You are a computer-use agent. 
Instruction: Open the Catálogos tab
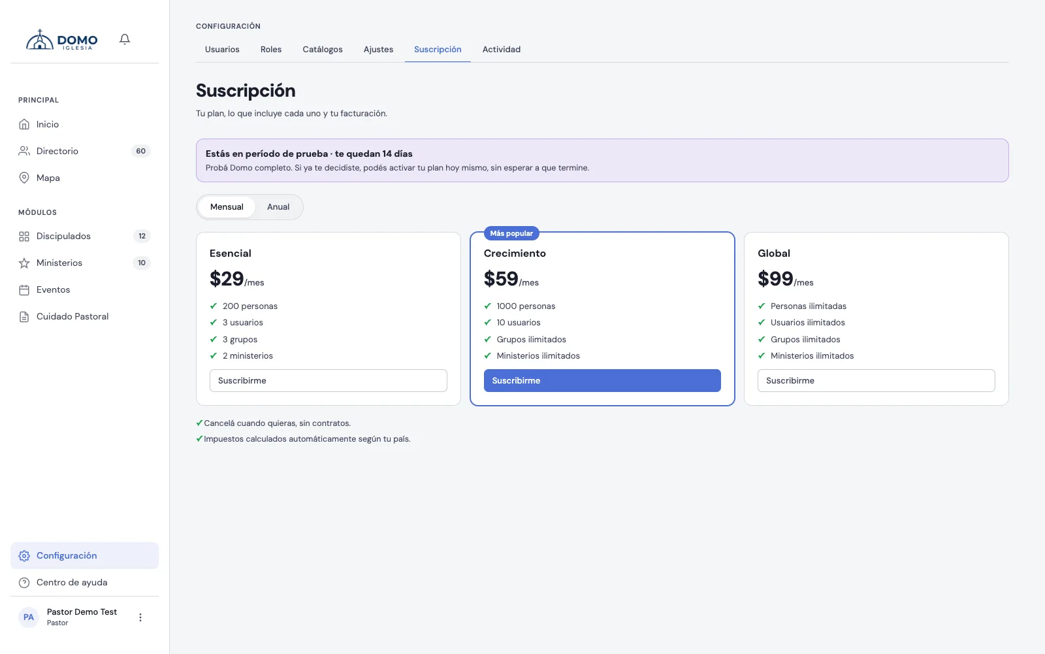(323, 50)
